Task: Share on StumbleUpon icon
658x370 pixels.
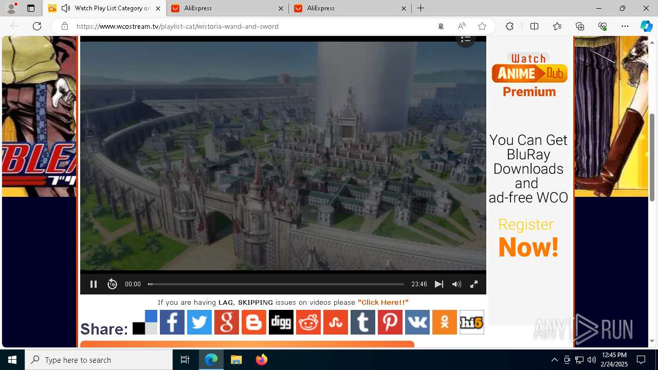Action: pos(336,323)
